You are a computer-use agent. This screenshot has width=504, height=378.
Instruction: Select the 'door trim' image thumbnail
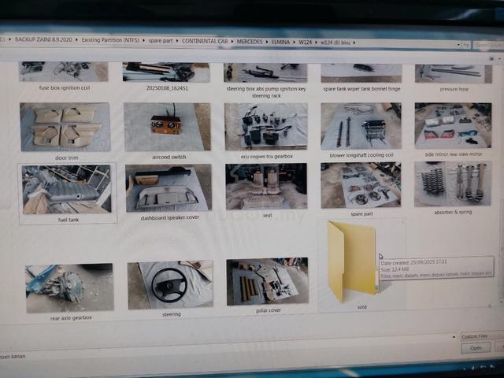coord(65,127)
